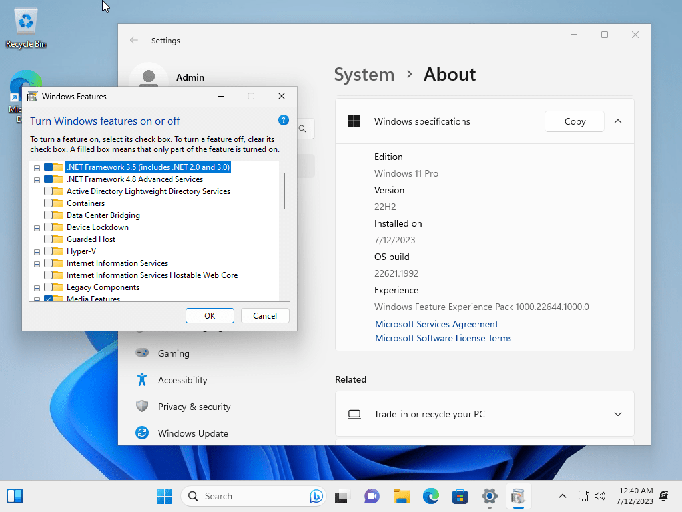
Task: Open Privacy & security settings
Action: [x=194, y=407]
